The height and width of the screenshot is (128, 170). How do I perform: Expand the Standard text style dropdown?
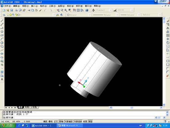110,10
